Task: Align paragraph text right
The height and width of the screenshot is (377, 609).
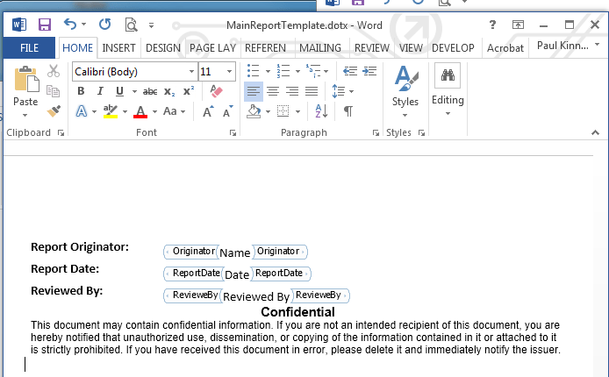Action: pos(292,91)
